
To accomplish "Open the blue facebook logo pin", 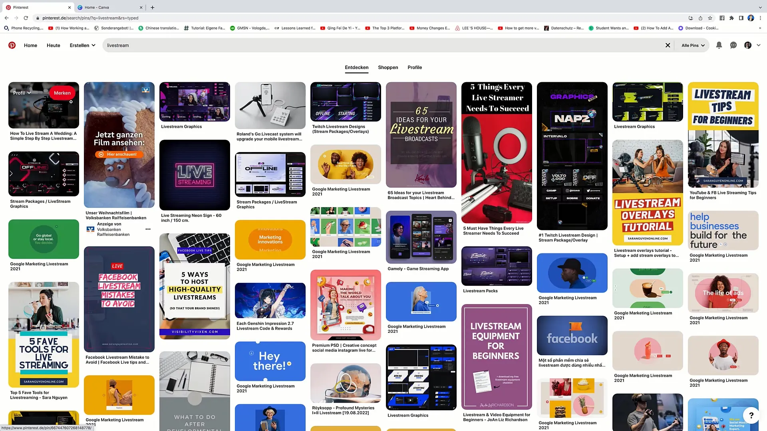I will (x=572, y=335).
